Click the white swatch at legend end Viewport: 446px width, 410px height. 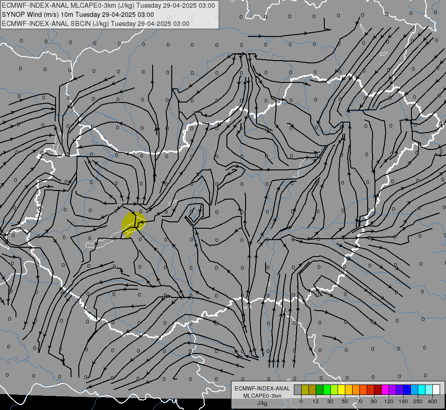tap(436, 389)
